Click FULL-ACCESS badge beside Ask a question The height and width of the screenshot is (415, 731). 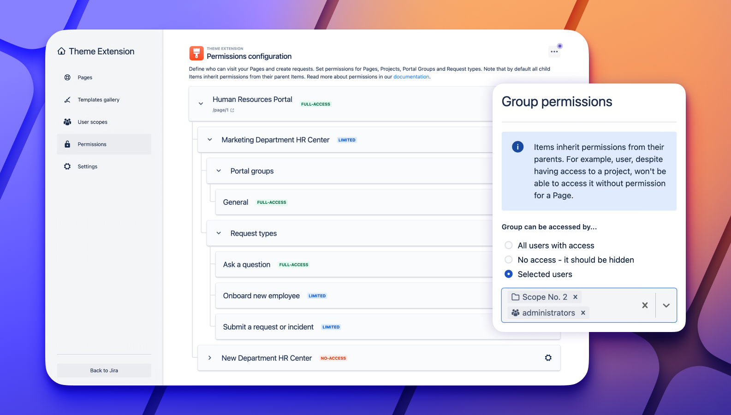[x=294, y=265]
